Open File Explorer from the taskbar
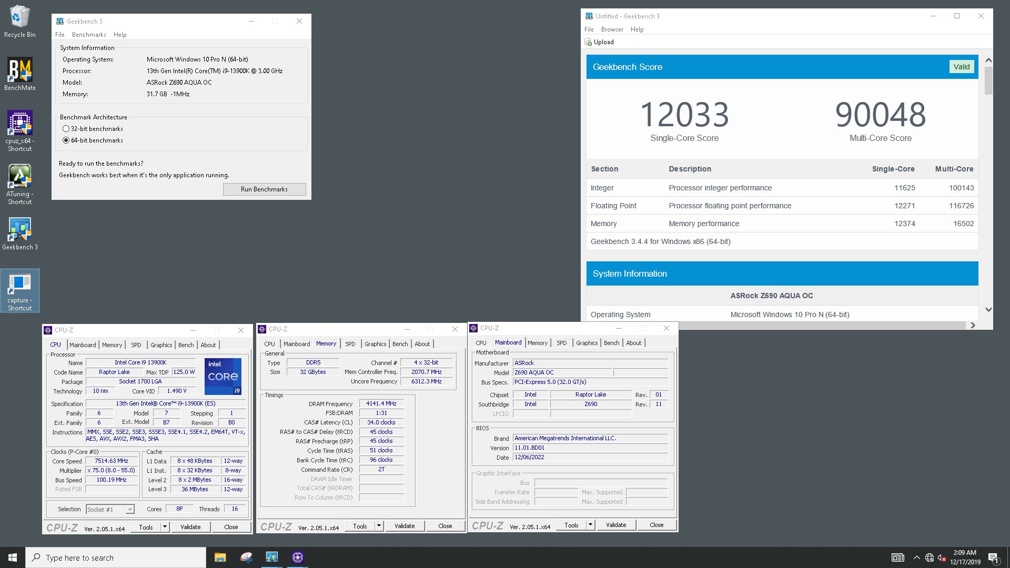The width and height of the screenshot is (1010, 568). point(220,557)
